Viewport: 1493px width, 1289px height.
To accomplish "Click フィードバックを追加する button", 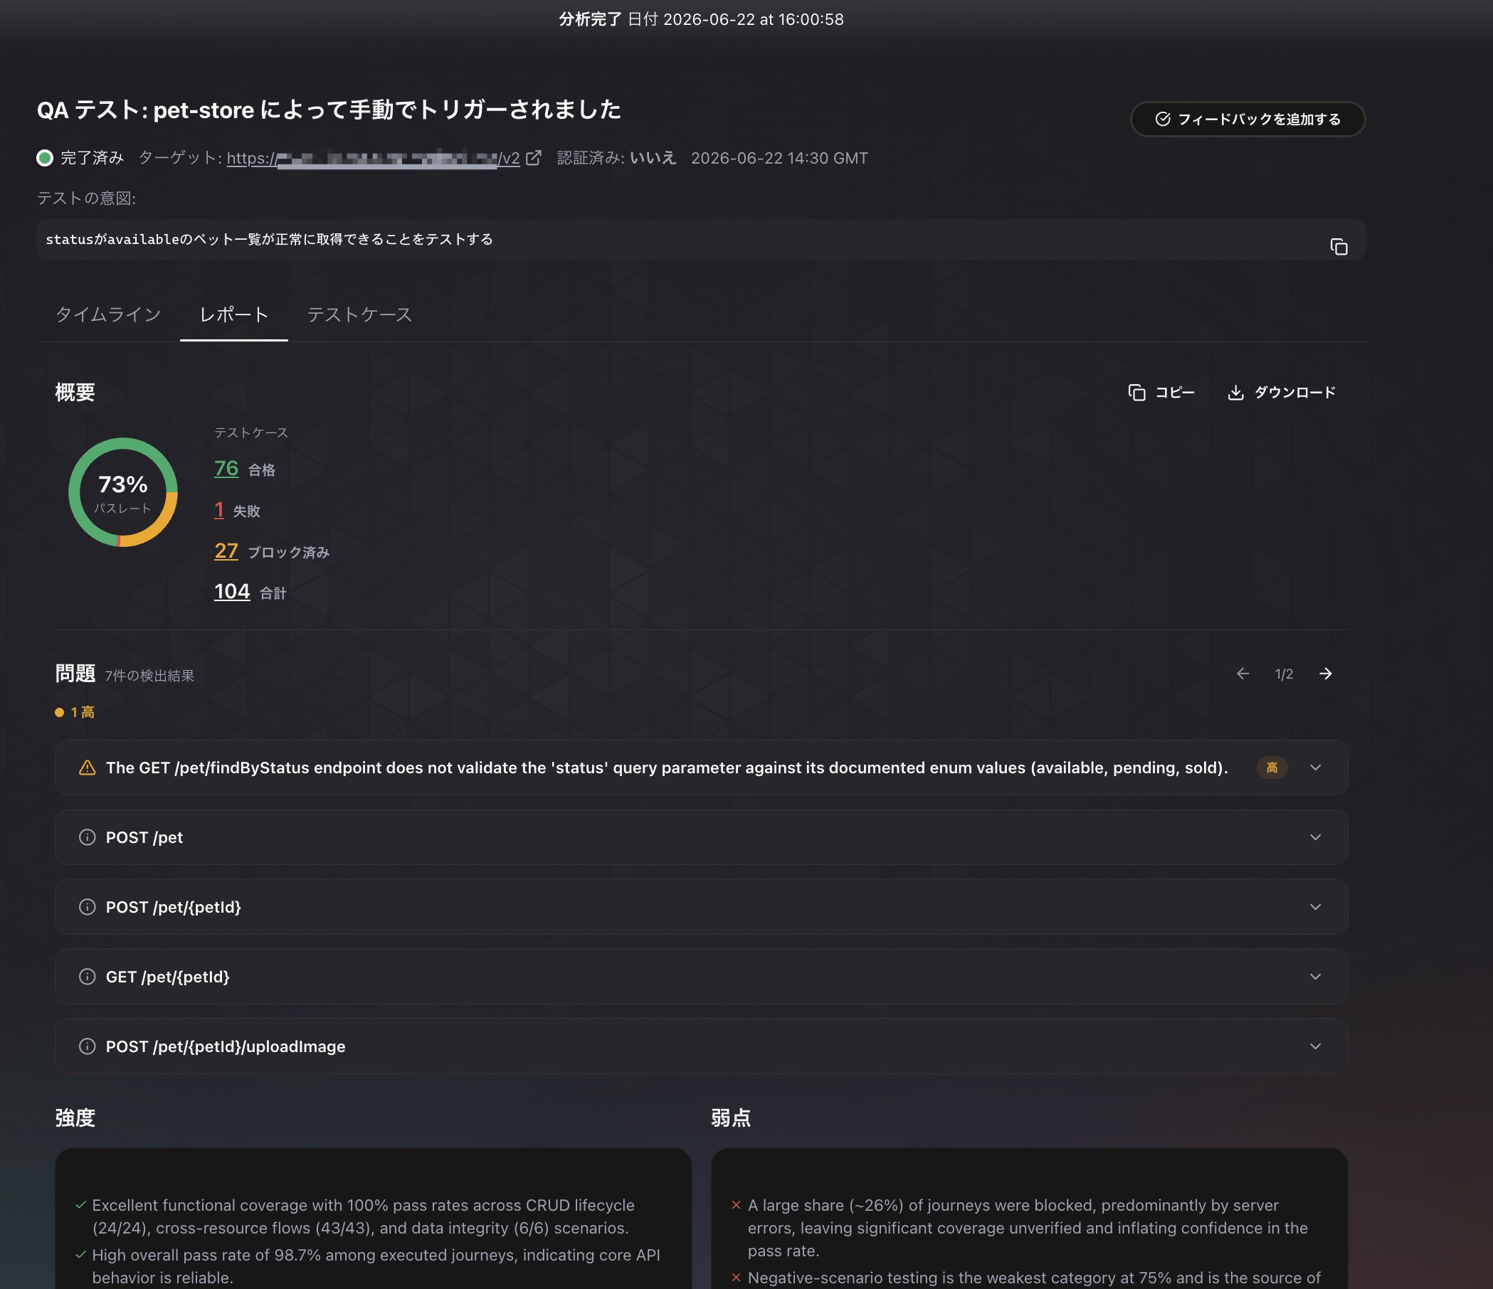I will pyautogui.click(x=1248, y=119).
